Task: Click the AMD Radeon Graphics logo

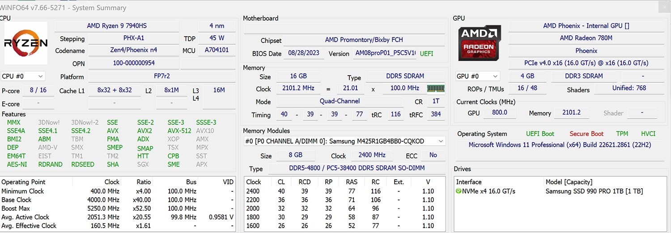Action: pyautogui.click(x=480, y=43)
